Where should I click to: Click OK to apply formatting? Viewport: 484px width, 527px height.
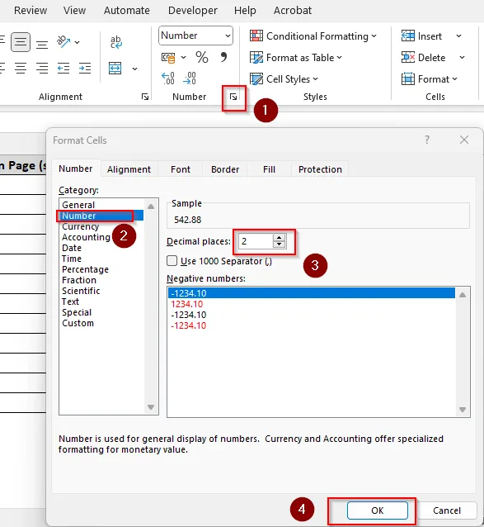[x=378, y=510]
